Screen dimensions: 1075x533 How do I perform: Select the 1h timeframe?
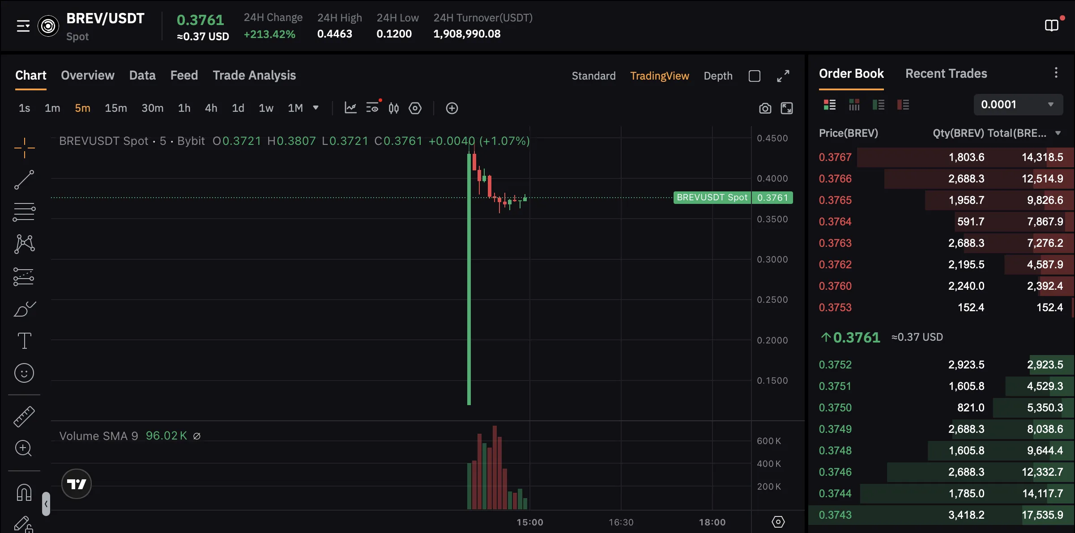184,108
